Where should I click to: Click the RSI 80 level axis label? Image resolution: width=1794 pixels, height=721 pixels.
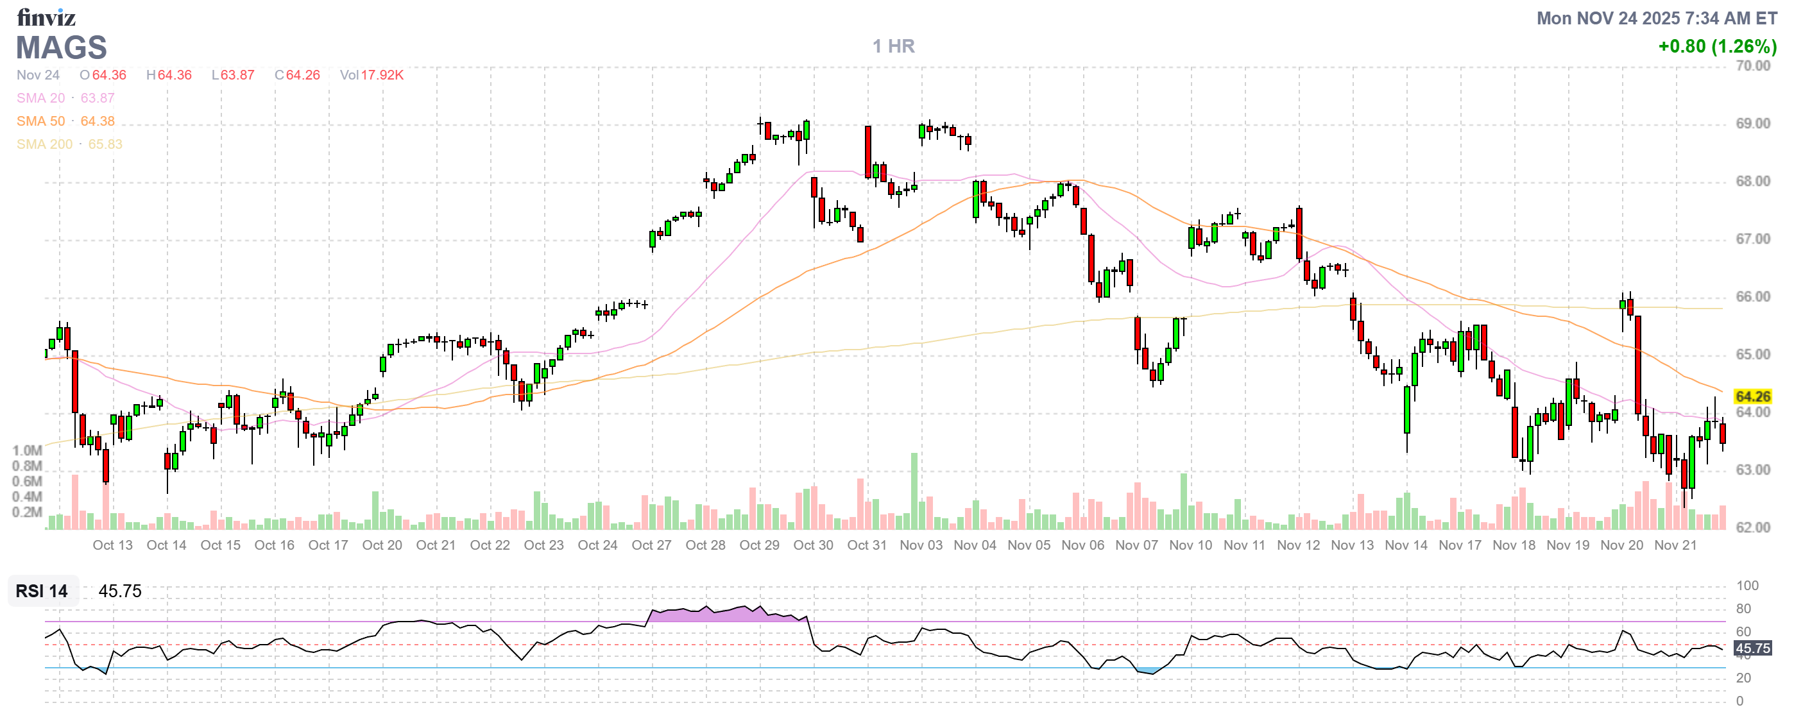pyautogui.click(x=1743, y=609)
